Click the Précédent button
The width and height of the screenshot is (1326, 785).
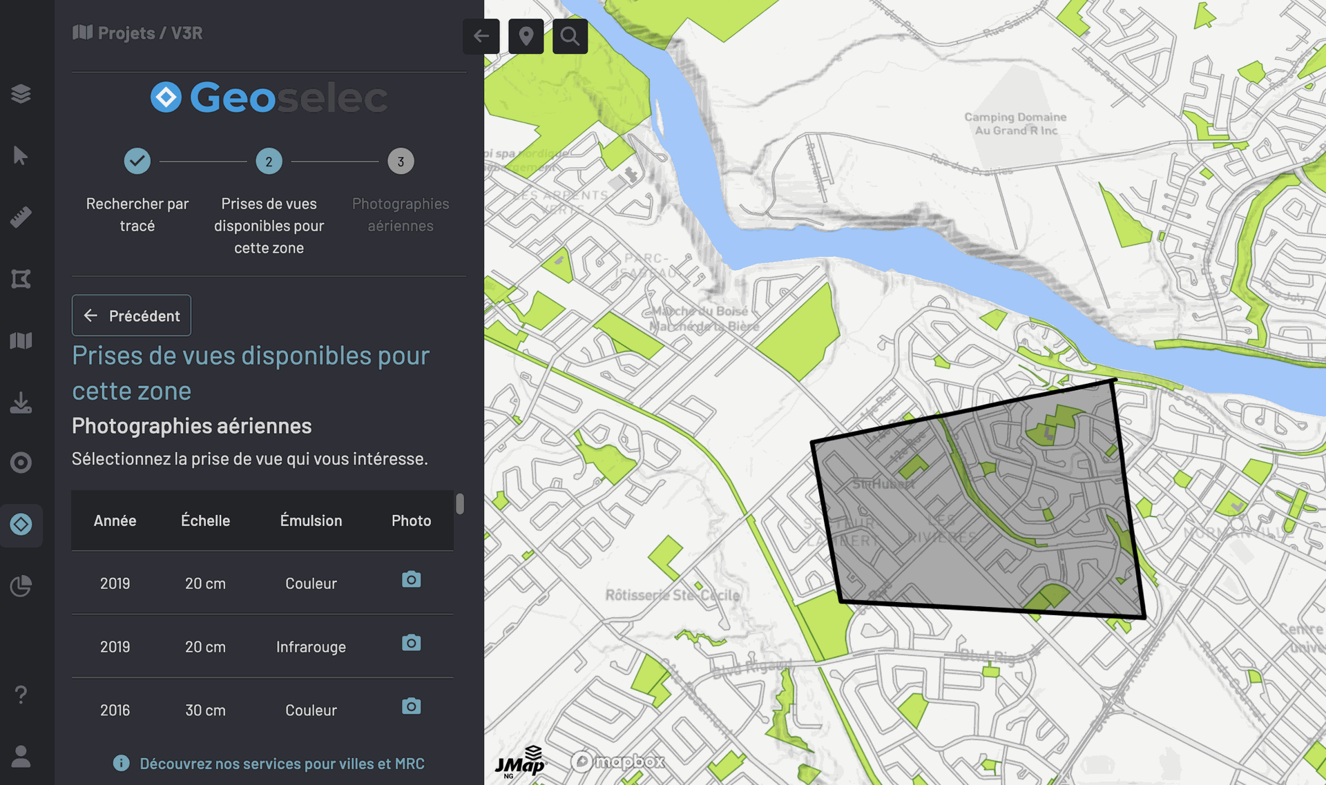point(131,316)
